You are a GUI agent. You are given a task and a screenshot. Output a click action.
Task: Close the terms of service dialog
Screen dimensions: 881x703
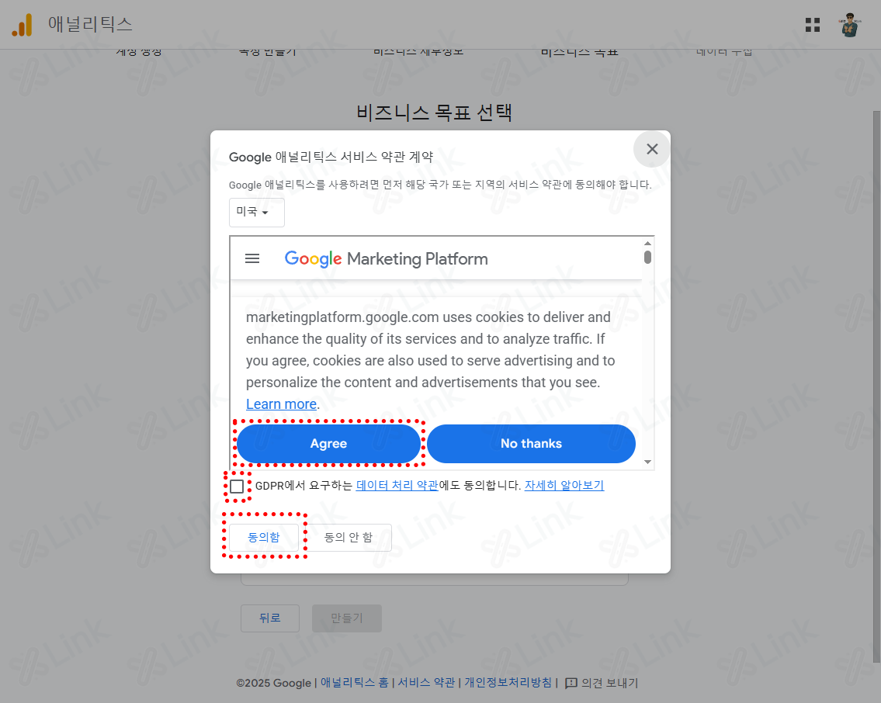coord(652,149)
